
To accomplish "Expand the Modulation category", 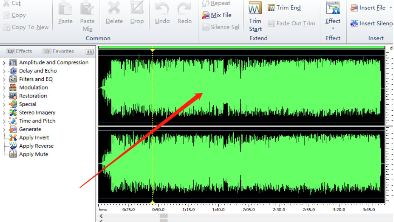I will click(x=4, y=88).
